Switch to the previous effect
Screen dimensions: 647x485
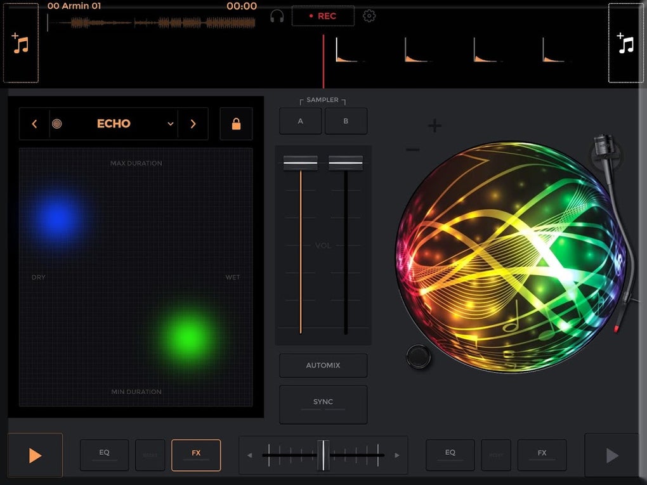tap(34, 124)
